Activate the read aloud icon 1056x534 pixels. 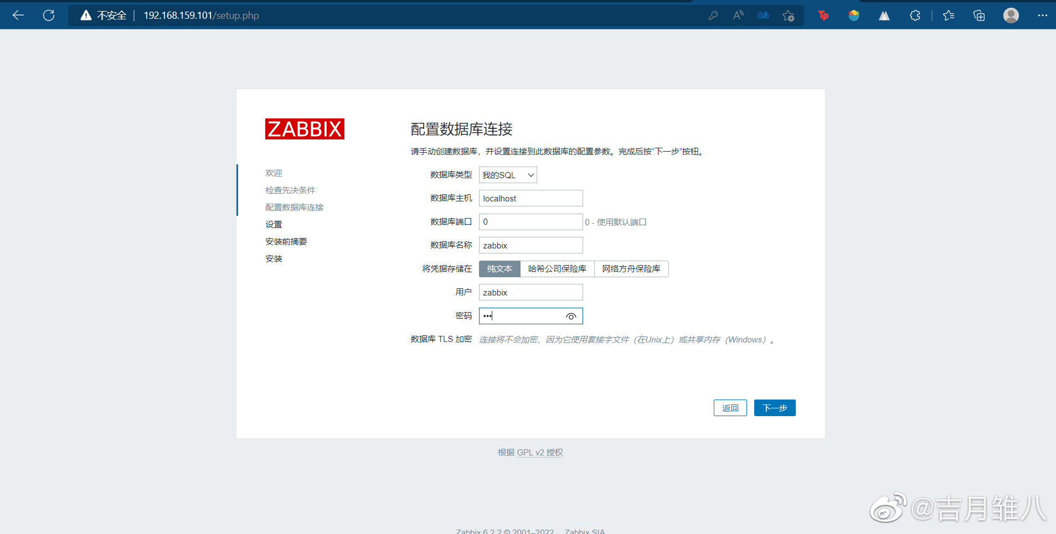pos(738,15)
